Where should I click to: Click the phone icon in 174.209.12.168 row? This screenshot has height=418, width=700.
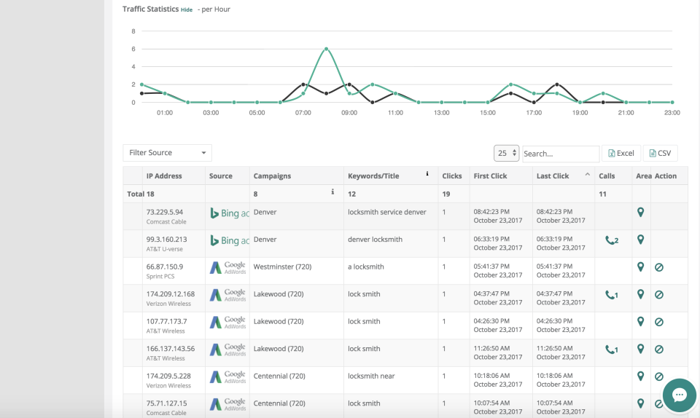pyautogui.click(x=611, y=295)
